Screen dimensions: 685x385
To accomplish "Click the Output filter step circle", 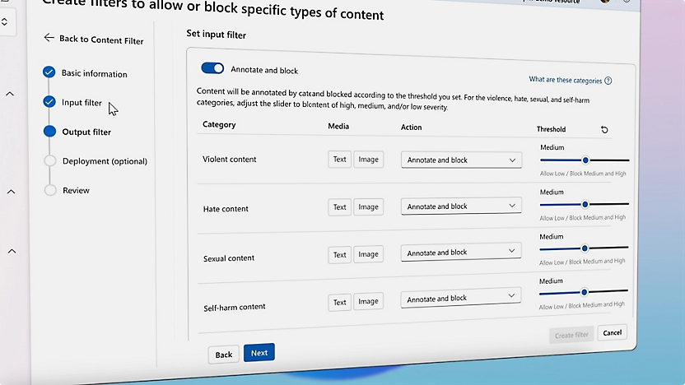I will click(x=49, y=132).
